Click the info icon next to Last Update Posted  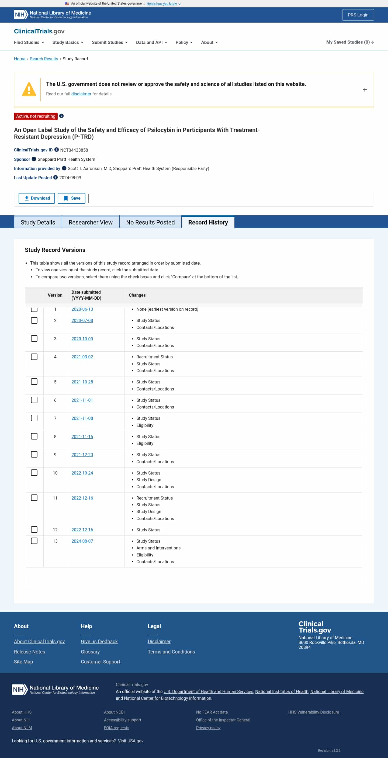pos(55,177)
